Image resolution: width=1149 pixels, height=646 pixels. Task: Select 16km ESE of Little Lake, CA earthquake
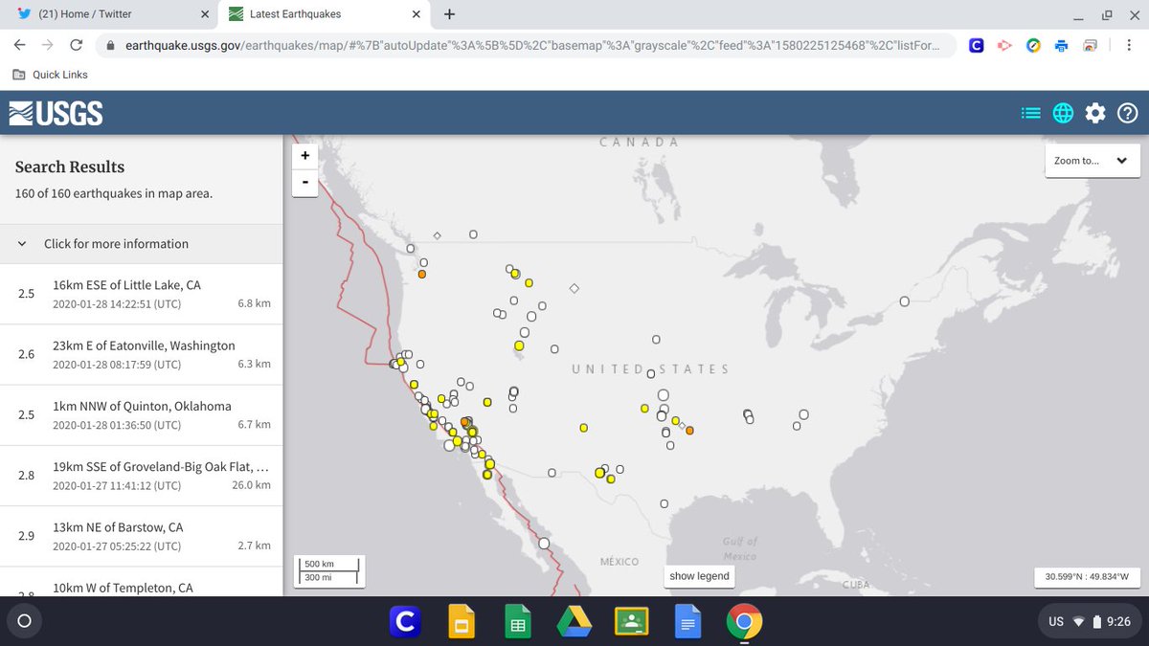(x=141, y=294)
